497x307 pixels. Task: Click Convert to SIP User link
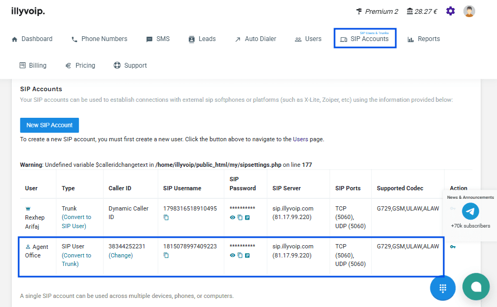[76, 221]
